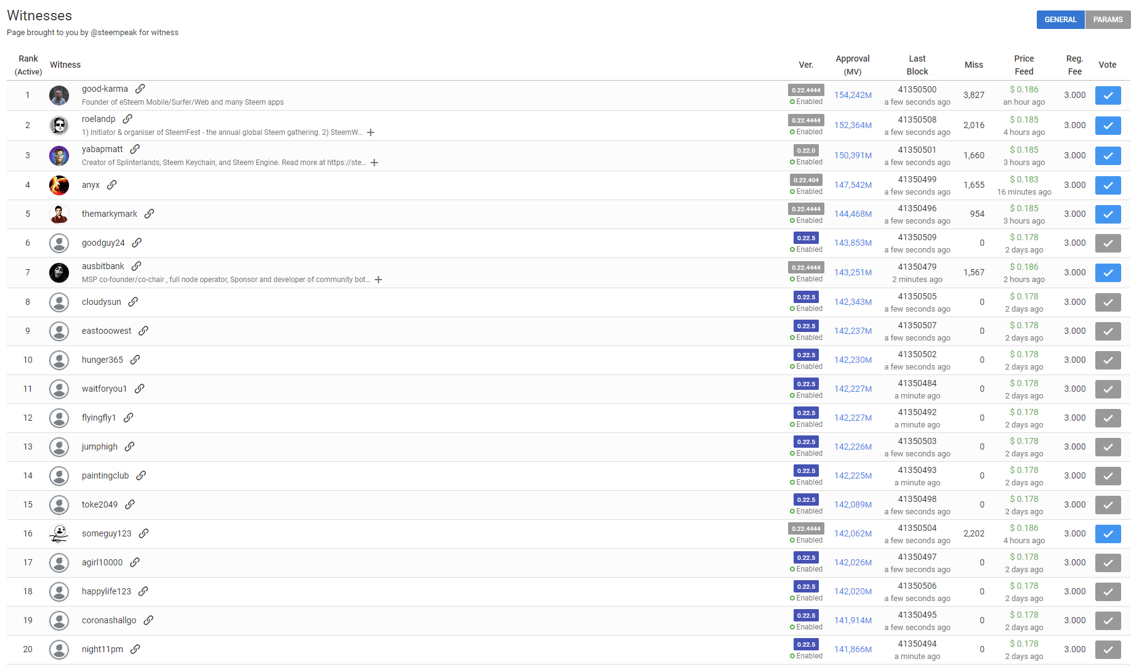Click the avatar thumbnail of ausbitbank

pyautogui.click(x=59, y=272)
